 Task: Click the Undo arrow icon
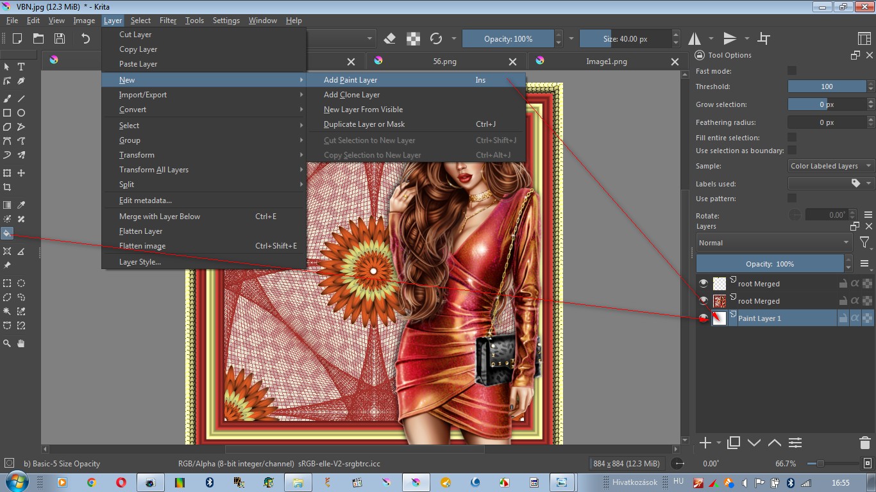pyautogui.click(x=86, y=38)
